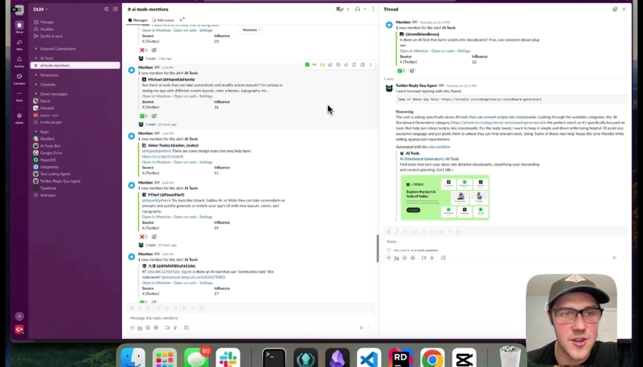Screen dimensions: 643x367
Task: Insert code block in thread reply composer
Action: click(x=458, y=232)
